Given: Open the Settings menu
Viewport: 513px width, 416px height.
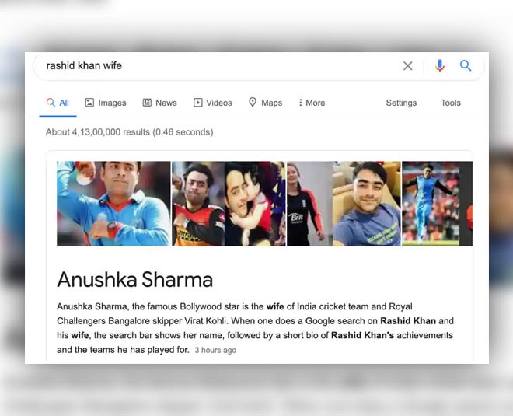Looking at the screenshot, I should point(401,103).
